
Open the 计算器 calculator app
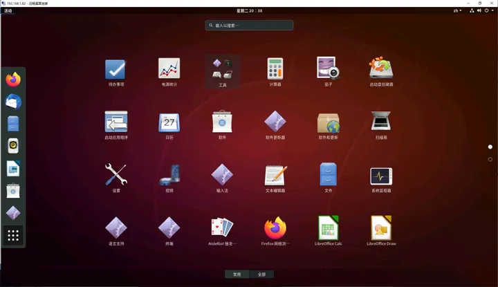(x=275, y=72)
